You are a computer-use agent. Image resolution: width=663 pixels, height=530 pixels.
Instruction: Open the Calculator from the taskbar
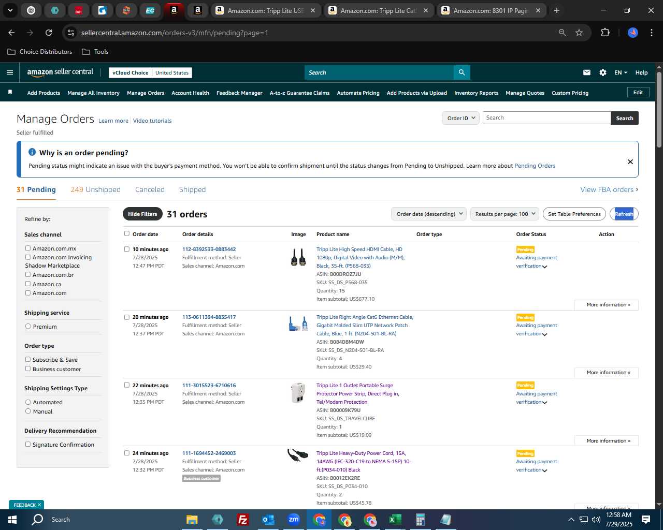pos(420,520)
